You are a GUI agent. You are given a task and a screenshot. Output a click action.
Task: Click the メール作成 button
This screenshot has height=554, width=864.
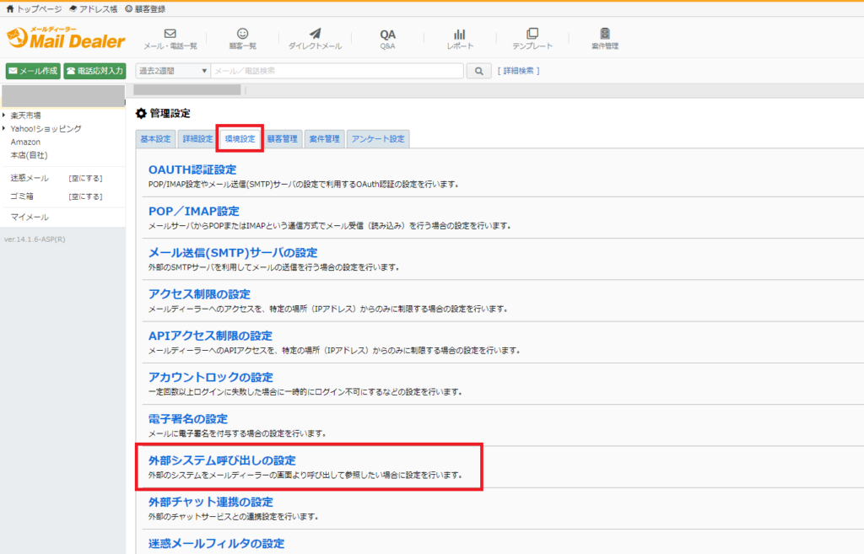[33, 71]
